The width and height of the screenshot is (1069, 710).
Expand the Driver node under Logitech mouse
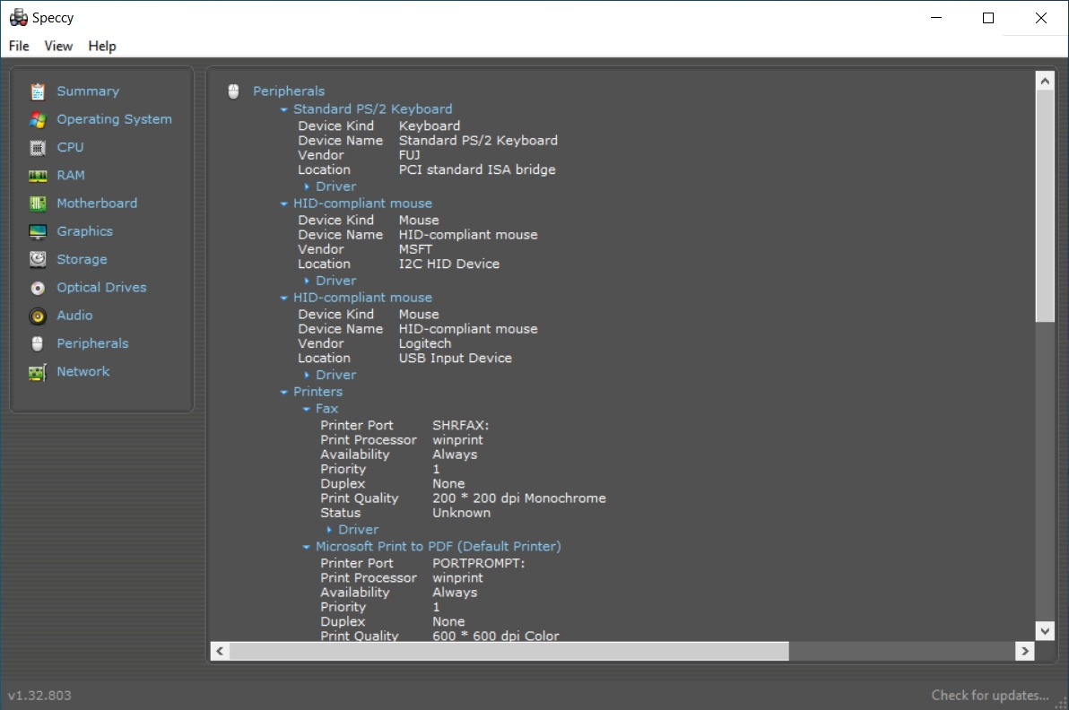(307, 375)
